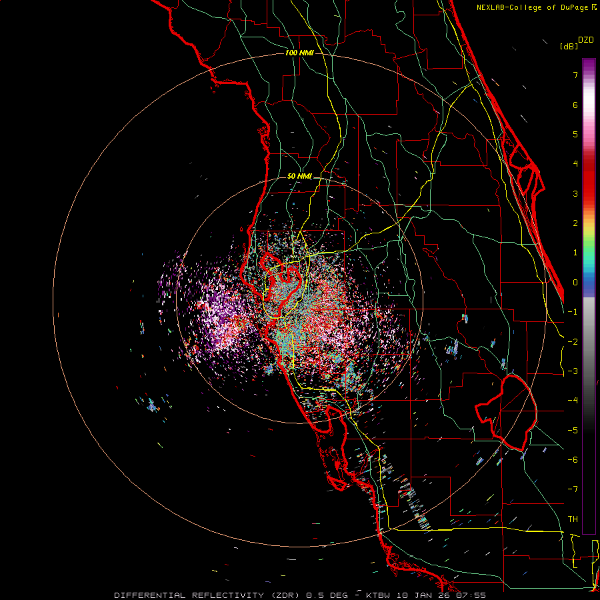Click the 0 value on the color scale

575,283
